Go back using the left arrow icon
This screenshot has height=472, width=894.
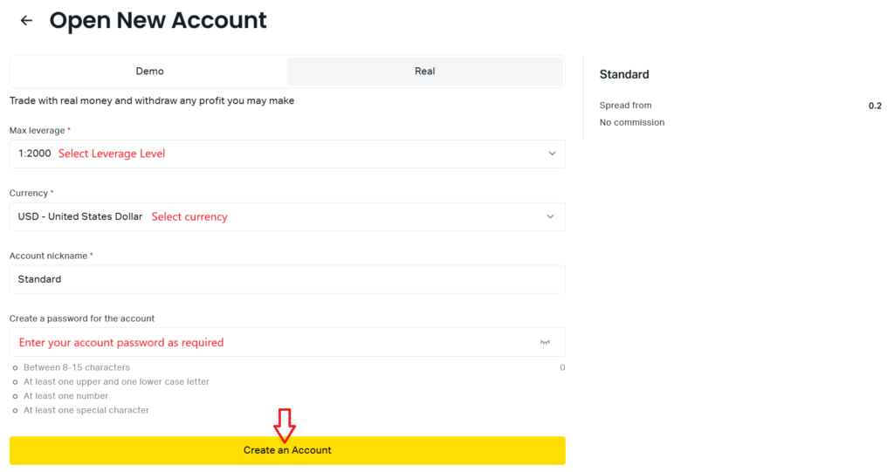tap(26, 21)
